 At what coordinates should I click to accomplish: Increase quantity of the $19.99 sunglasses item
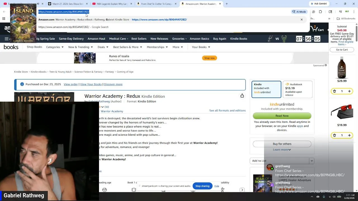(x=349, y=135)
